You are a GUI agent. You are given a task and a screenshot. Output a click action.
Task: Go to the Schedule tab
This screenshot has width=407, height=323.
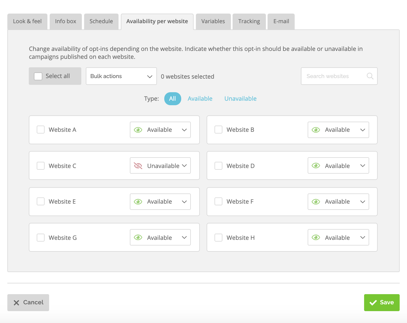coord(101,21)
